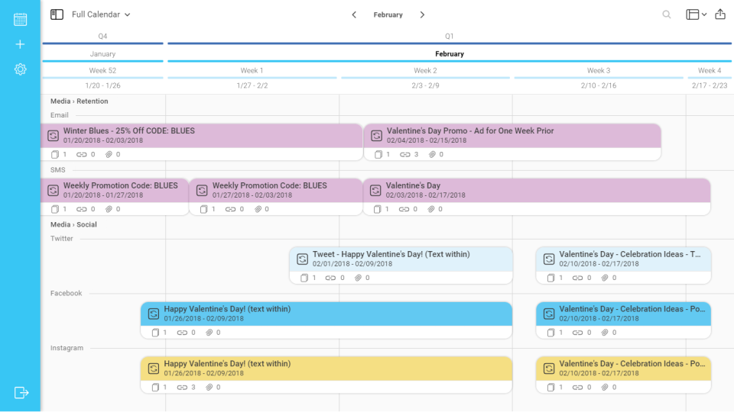Click link icon on Valentine's Day Promo card

click(x=405, y=155)
